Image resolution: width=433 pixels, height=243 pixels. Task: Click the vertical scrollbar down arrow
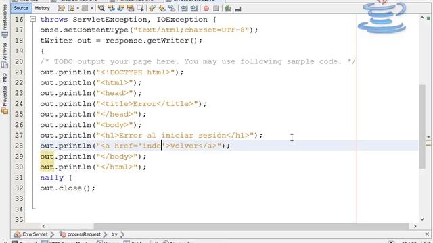(422, 219)
